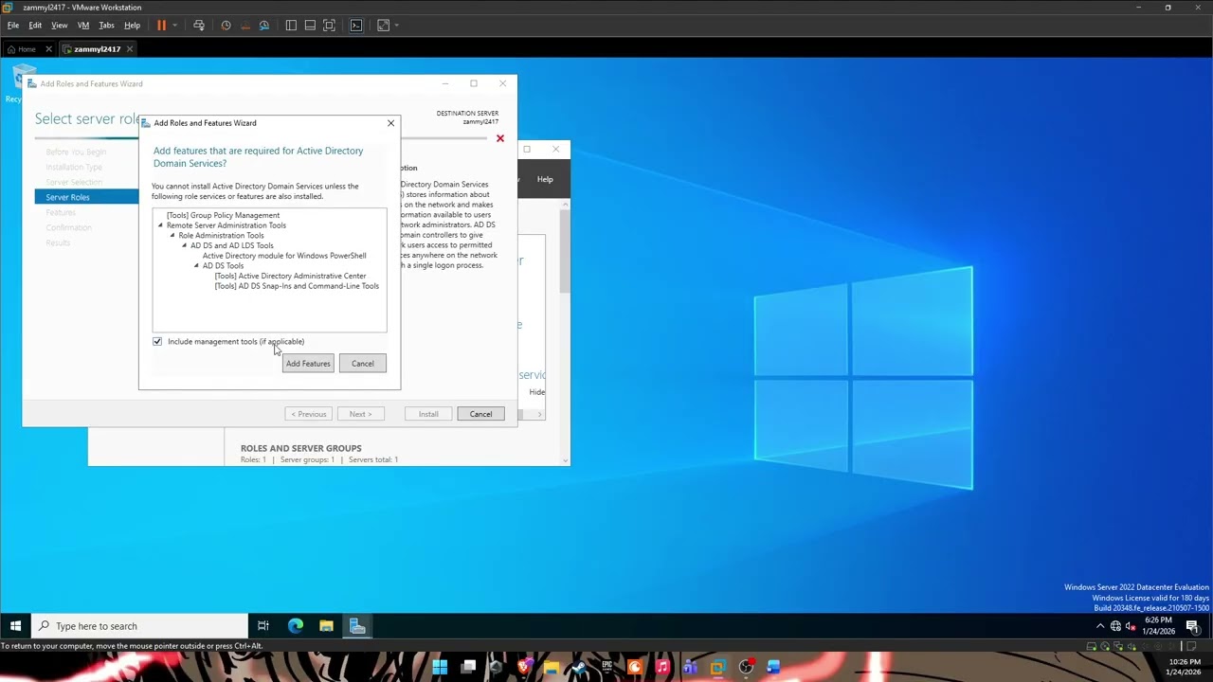Open the power options dropdown arrow beside pause

pos(175,26)
